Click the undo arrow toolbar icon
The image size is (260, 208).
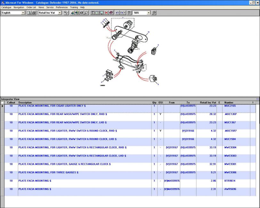(x=118, y=13)
